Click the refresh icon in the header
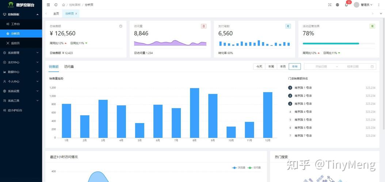Screen dimensions: 385x182 56,5
